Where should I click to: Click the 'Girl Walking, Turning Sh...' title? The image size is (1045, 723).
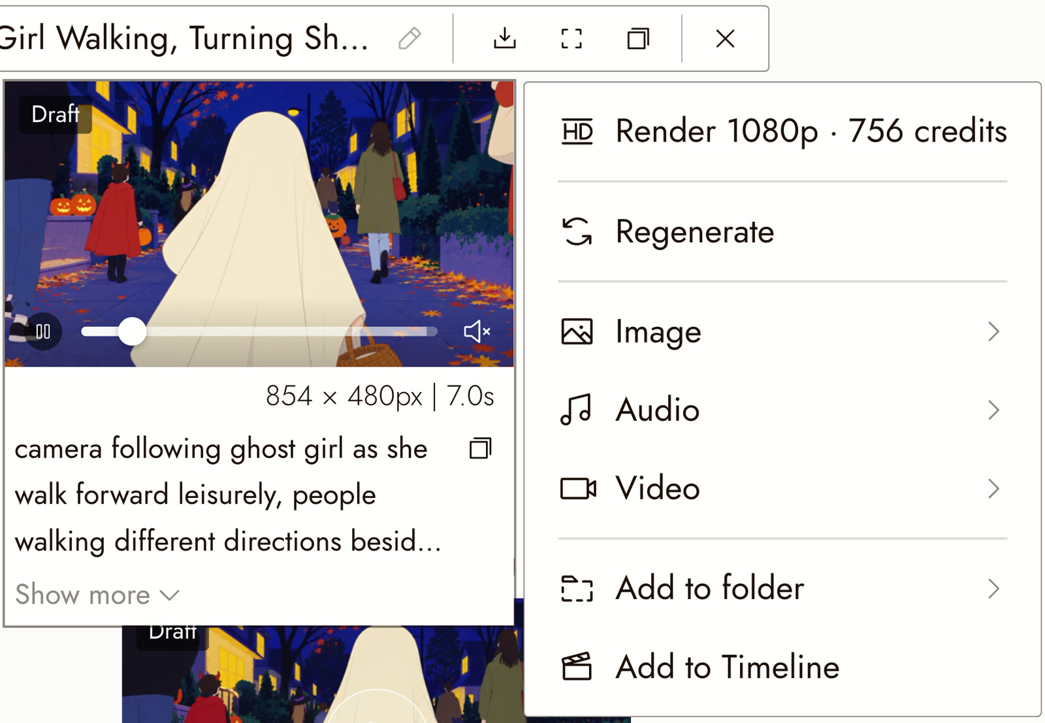(184, 38)
